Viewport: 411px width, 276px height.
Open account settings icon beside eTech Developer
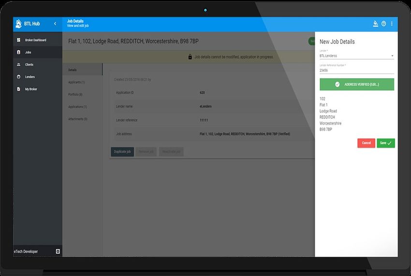click(58, 251)
